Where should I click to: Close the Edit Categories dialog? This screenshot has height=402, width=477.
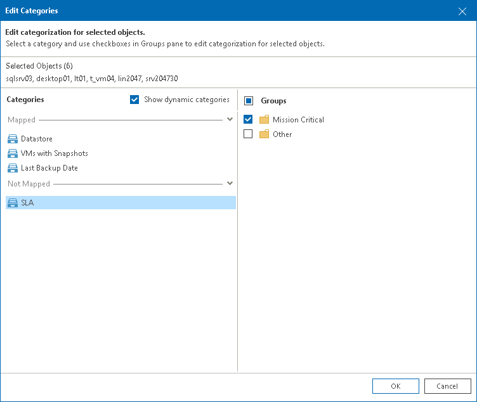point(462,11)
